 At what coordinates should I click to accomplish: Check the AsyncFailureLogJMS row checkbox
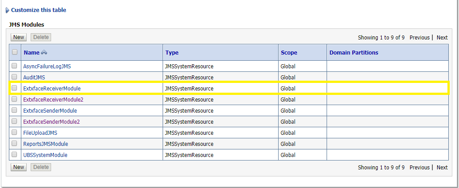pyautogui.click(x=15, y=66)
